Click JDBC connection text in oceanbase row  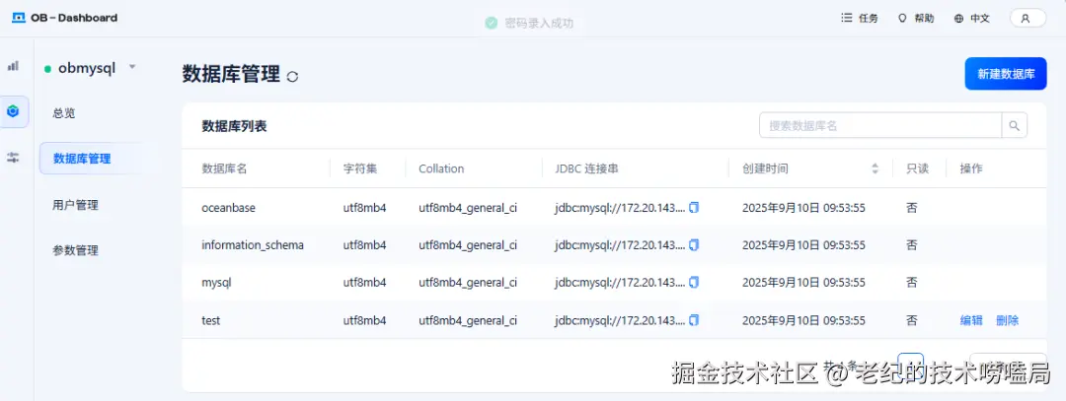click(x=620, y=208)
